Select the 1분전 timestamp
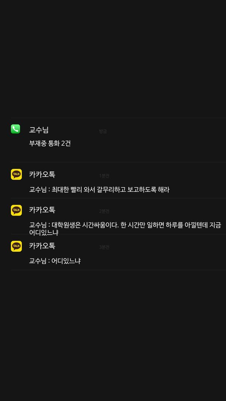This screenshot has width=226, height=401. click(x=104, y=176)
